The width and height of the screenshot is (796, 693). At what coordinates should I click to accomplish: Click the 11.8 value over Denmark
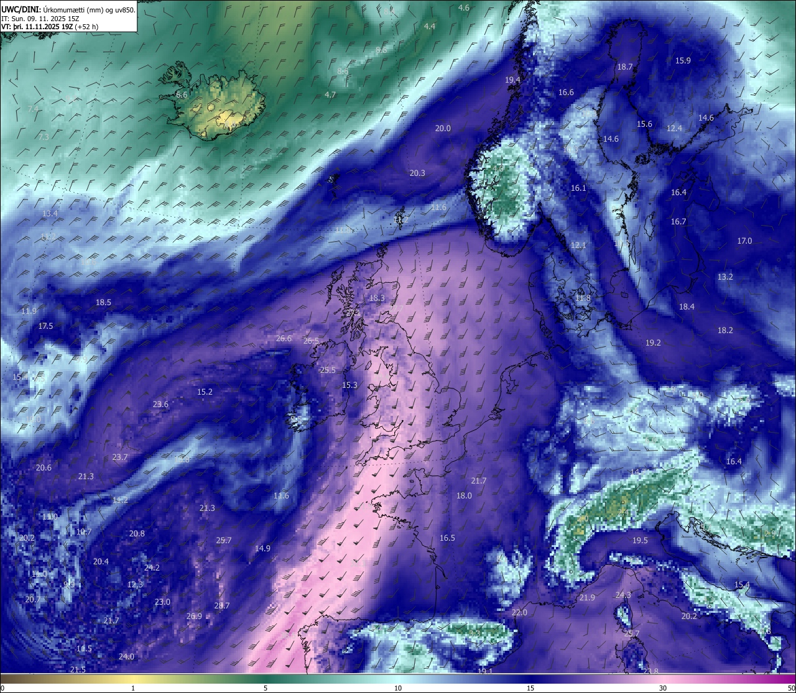pos(583,299)
